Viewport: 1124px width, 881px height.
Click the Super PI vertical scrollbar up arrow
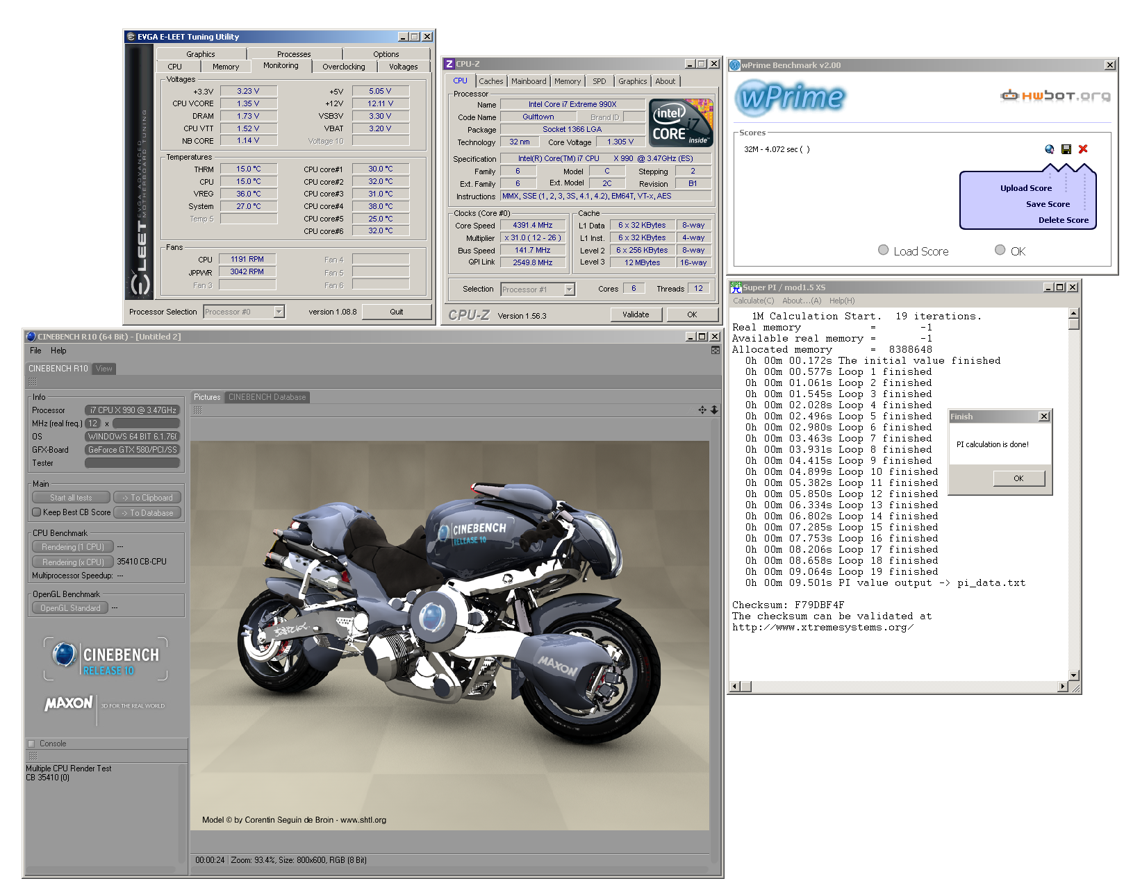pos(1074,313)
